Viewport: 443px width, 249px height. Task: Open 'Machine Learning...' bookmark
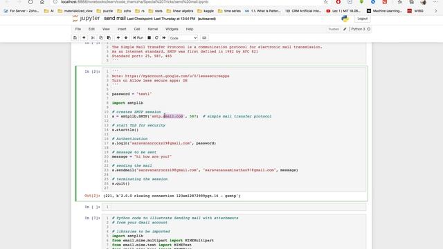pos(384,11)
